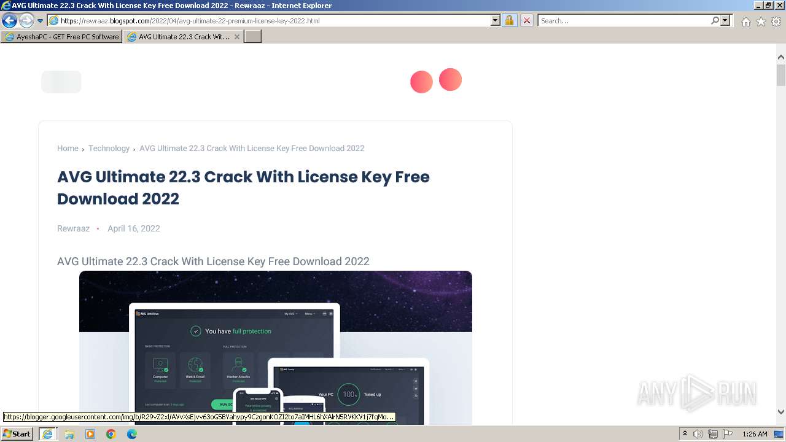Click the left pink loading circle
Viewport: 786px width, 442px height.
click(x=421, y=82)
